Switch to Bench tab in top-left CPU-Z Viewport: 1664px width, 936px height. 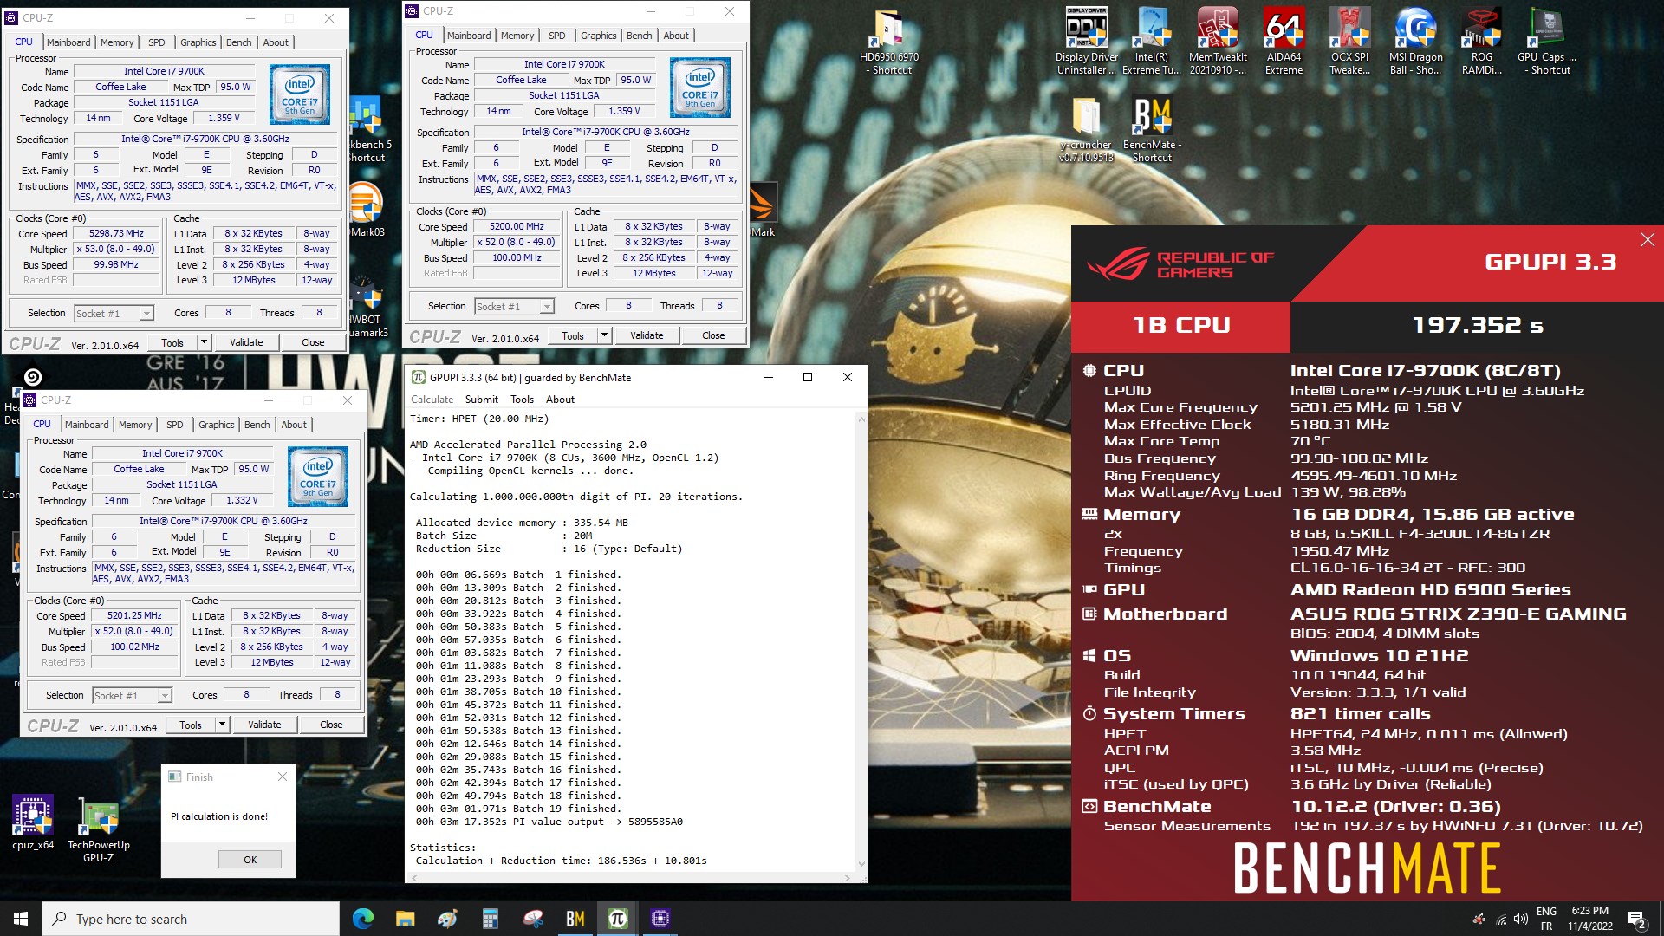pos(239,42)
